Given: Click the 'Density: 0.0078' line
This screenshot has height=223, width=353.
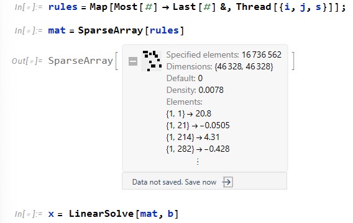Looking at the screenshot, I should (195, 90).
